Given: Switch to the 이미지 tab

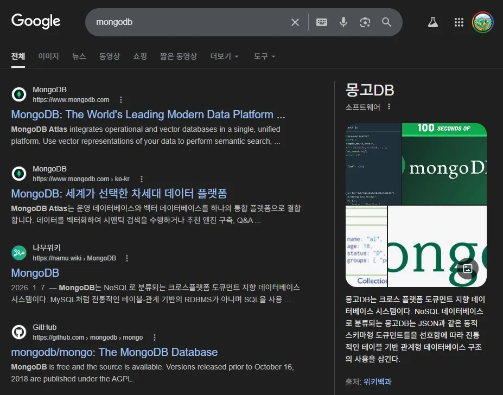Looking at the screenshot, I should 48,56.
